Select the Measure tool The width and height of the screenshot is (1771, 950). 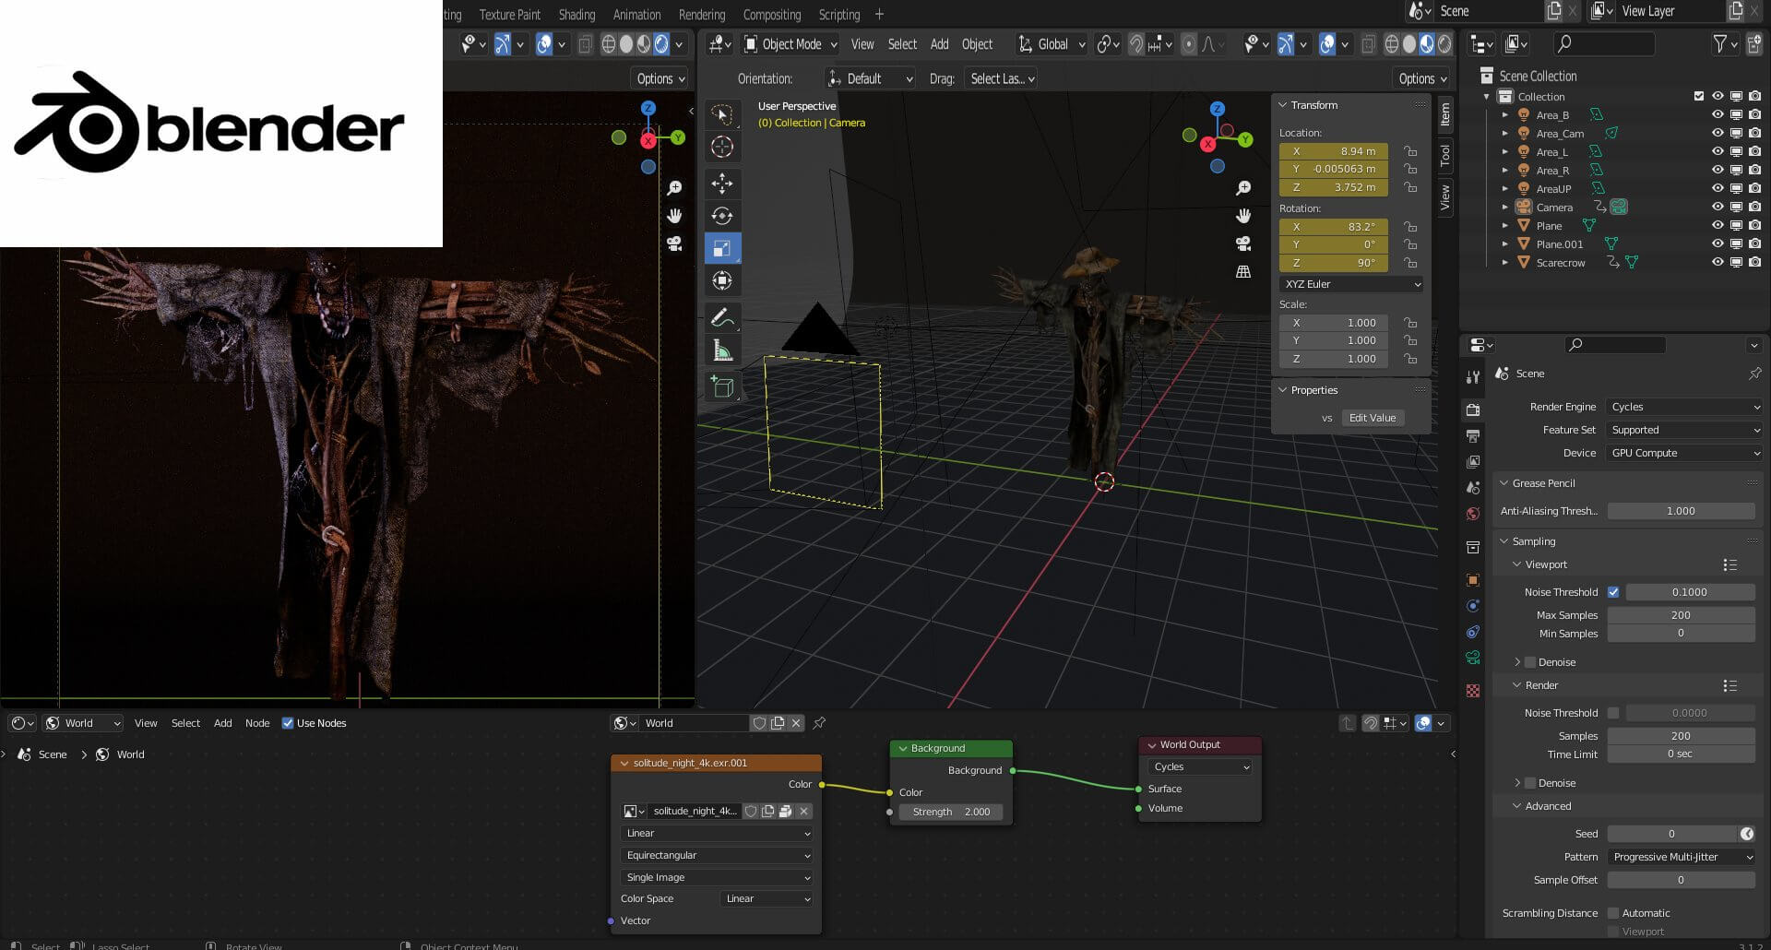[722, 350]
